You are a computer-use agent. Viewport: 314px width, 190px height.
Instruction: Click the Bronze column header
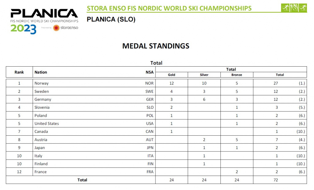(x=237, y=75)
